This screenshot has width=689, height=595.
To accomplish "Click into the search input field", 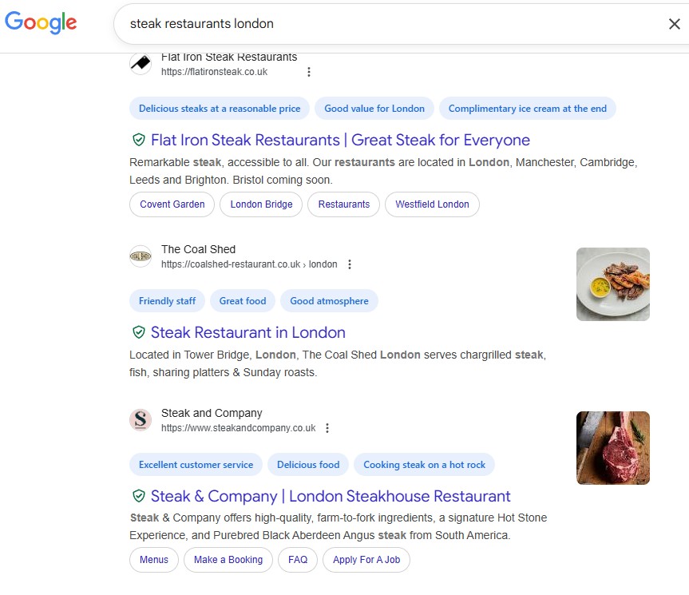I will tap(383, 24).
